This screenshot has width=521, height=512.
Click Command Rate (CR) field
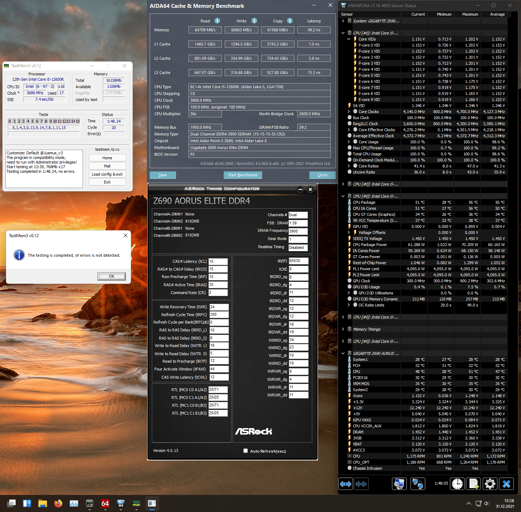(x=218, y=293)
